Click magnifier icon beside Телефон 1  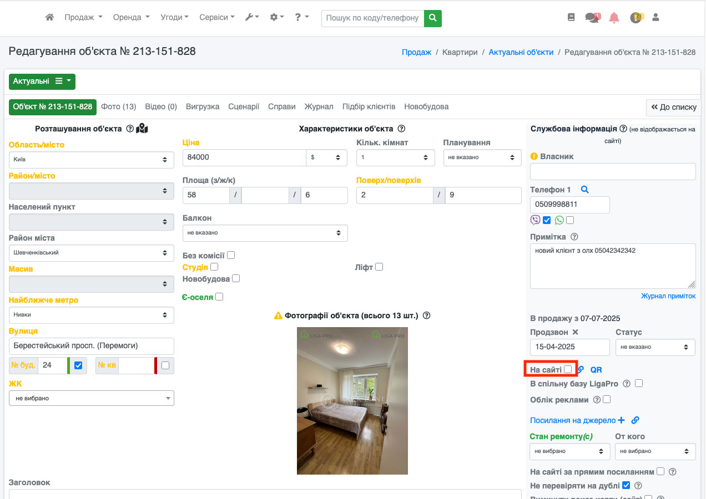point(584,190)
